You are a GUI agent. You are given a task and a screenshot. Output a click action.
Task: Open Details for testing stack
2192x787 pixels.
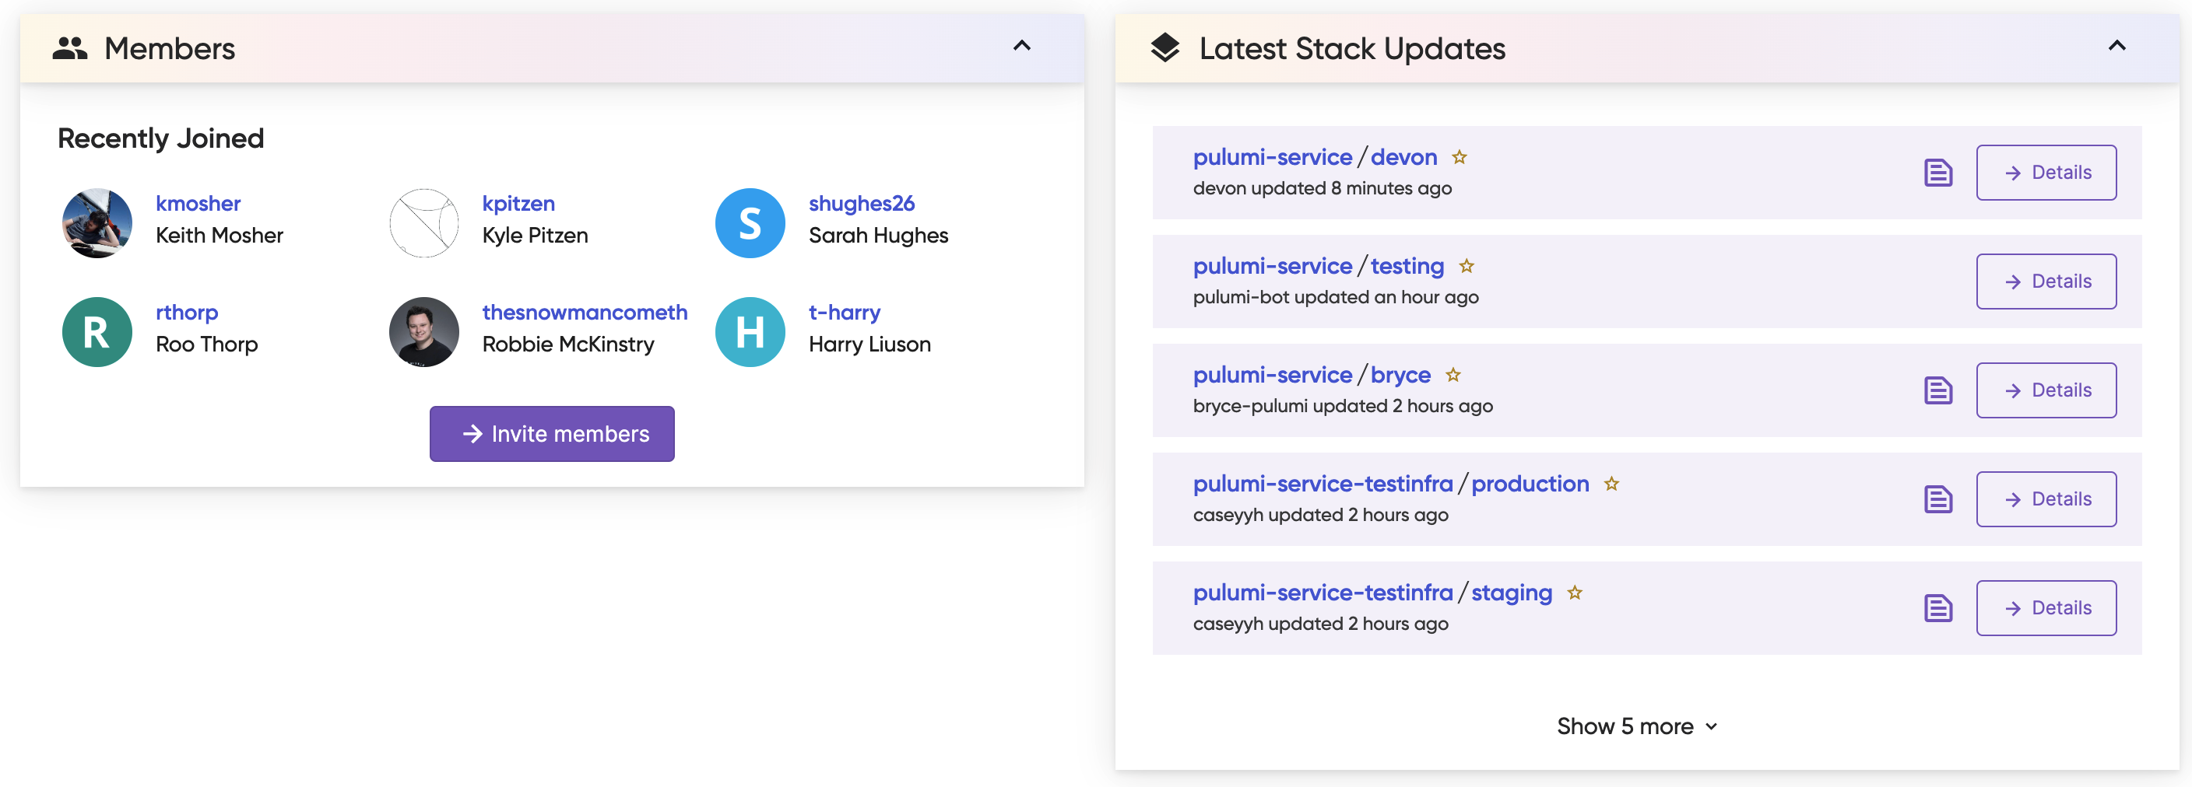(2046, 282)
